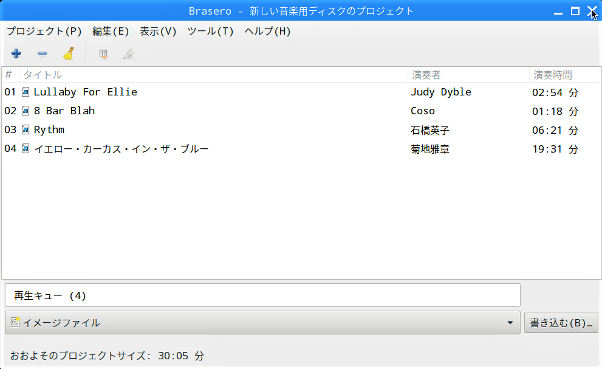The width and height of the screenshot is (602, 369).
Task: Click audio file icon beside Lullaby For Ellie
Action: click(26, 92)
